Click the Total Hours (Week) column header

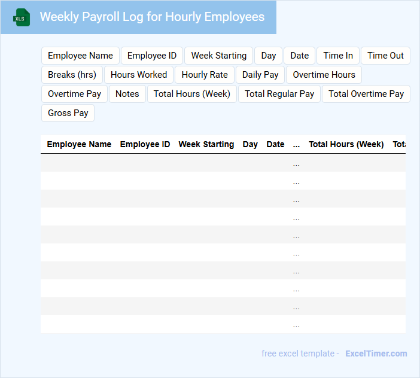click(346, 144)
